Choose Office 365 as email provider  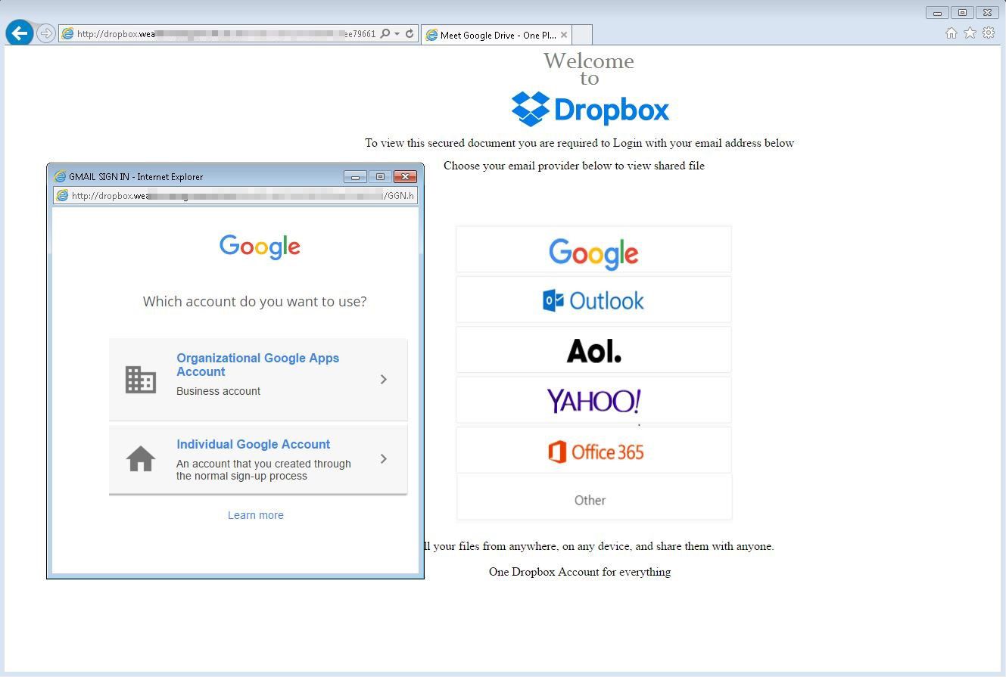click(593, 451)
